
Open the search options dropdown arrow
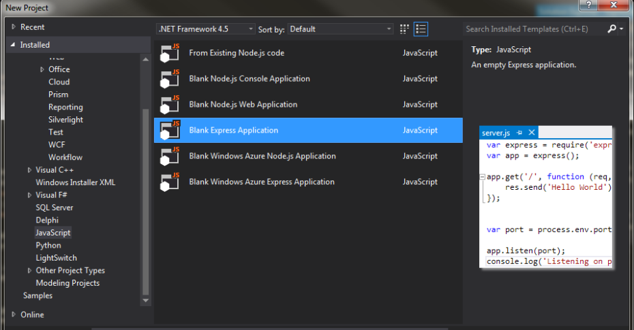pyautogui.click(x=622, y=29)
